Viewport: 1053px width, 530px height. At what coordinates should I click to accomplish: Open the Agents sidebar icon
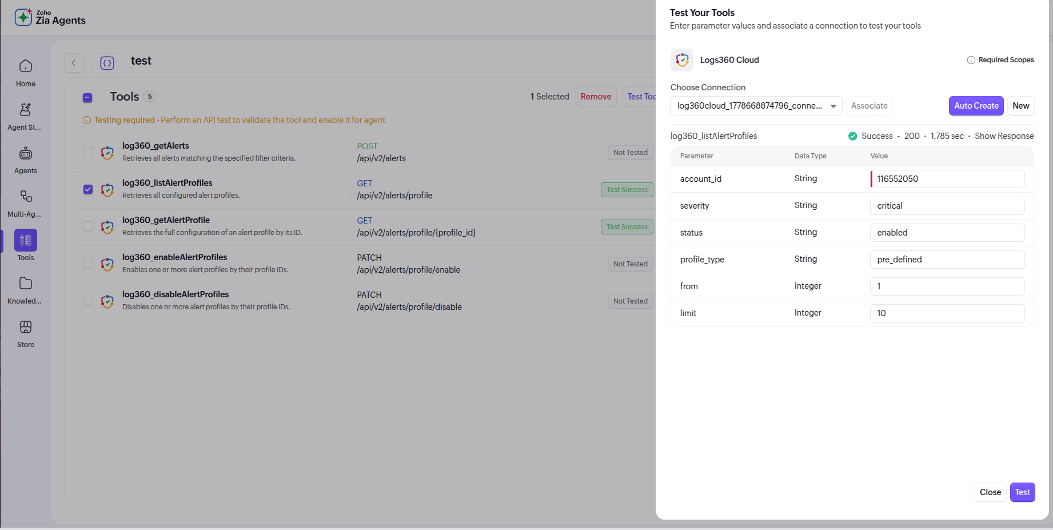pos(26,153)
